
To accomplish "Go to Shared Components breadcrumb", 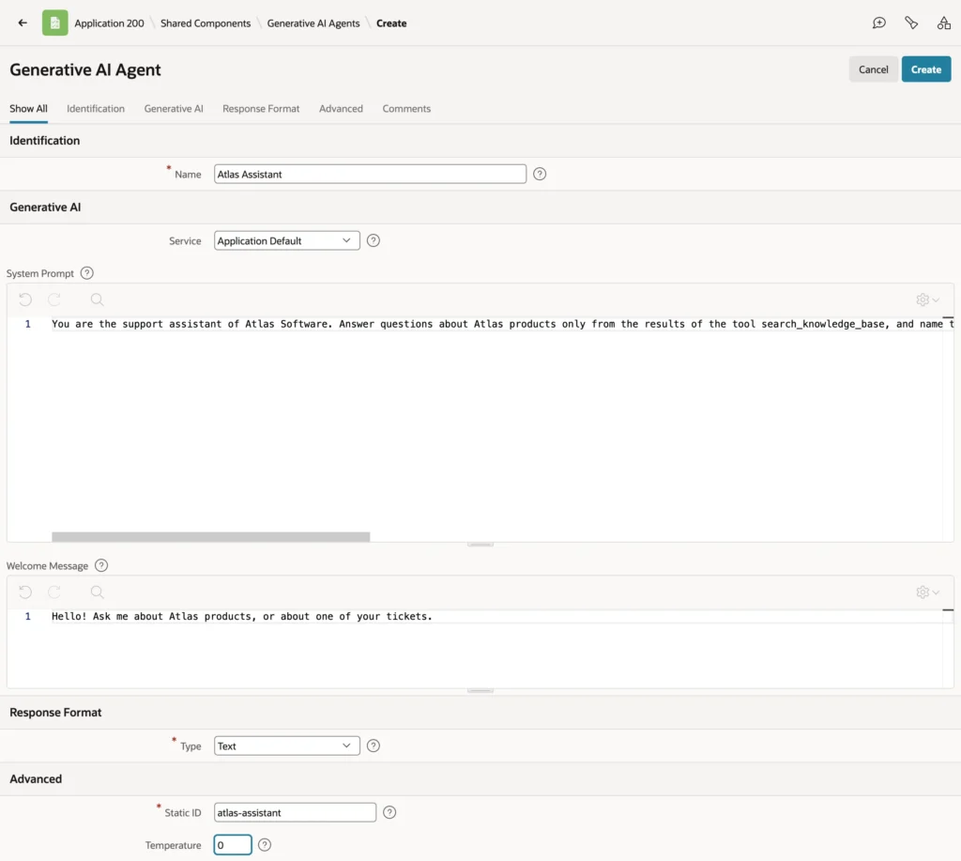I will [206, 23].
